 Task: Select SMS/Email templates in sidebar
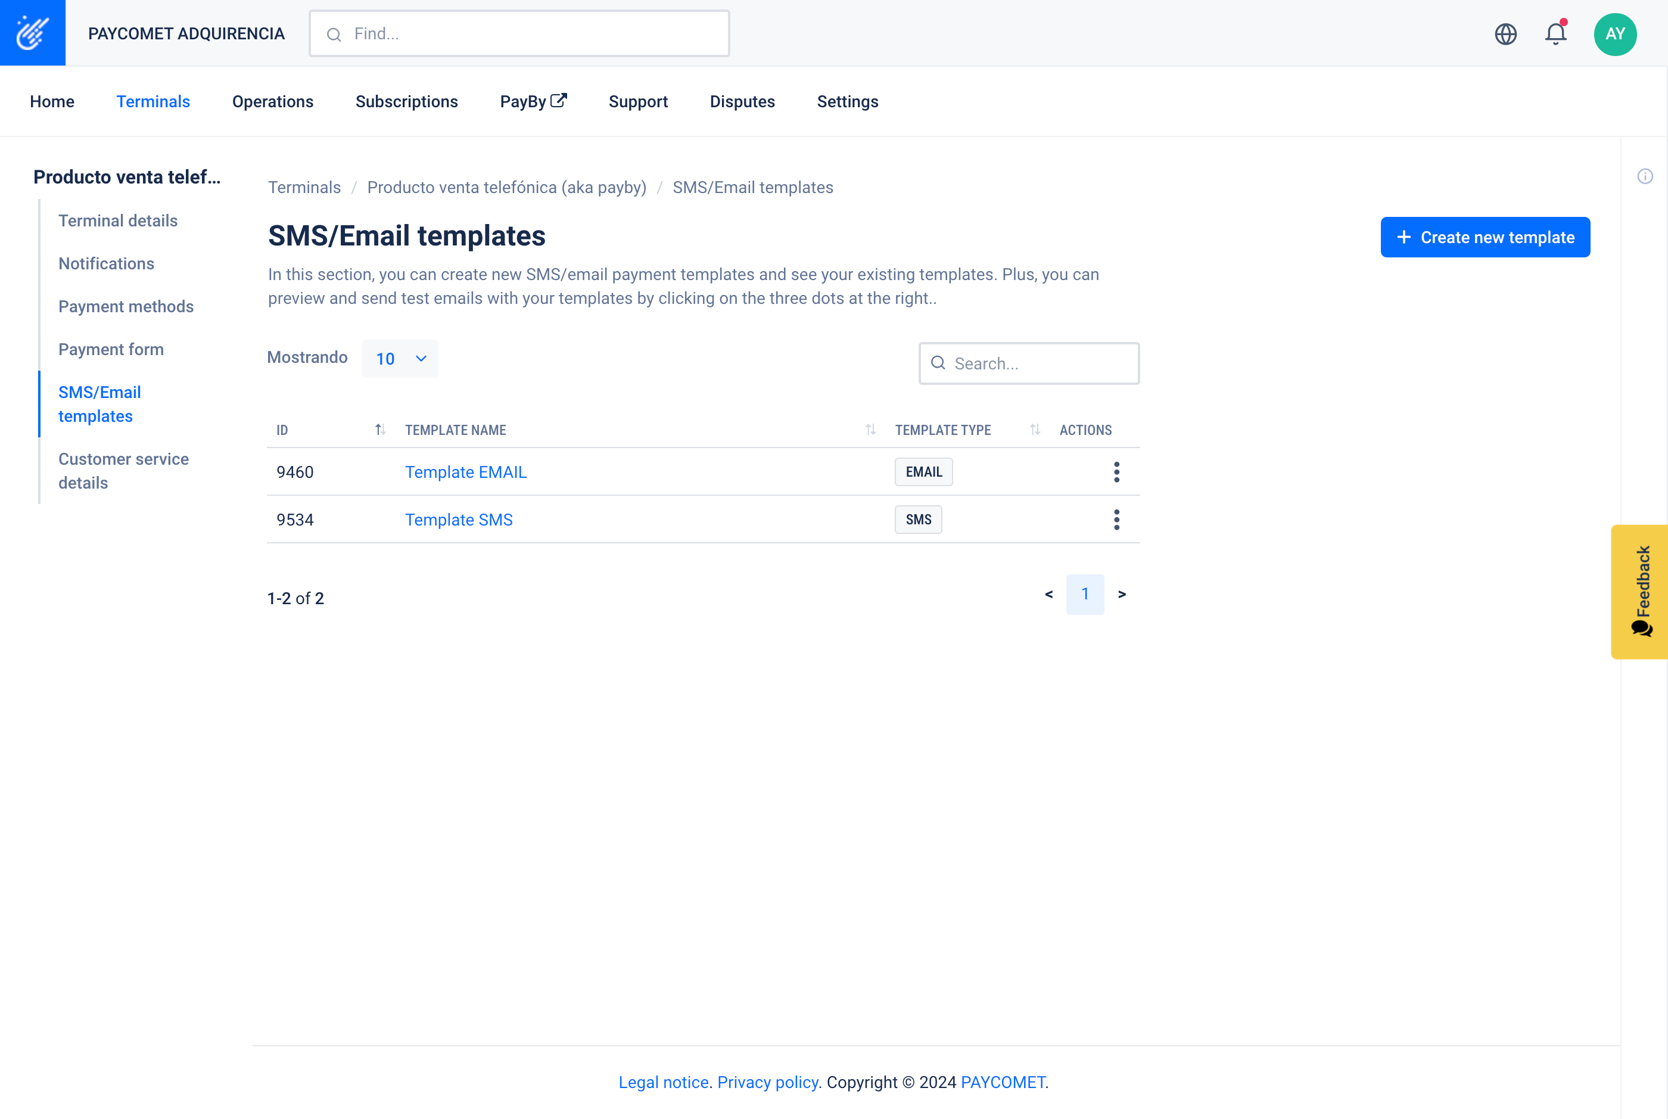coord(100,404)
